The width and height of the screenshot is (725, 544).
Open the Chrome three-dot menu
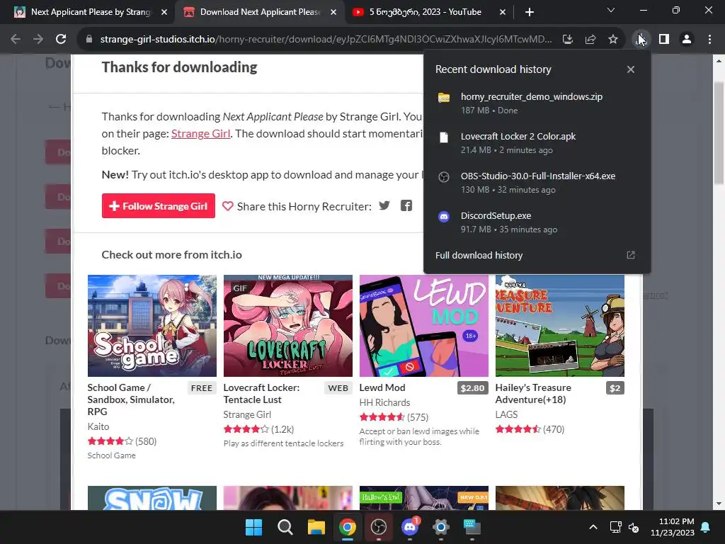(x=709, y=40)
